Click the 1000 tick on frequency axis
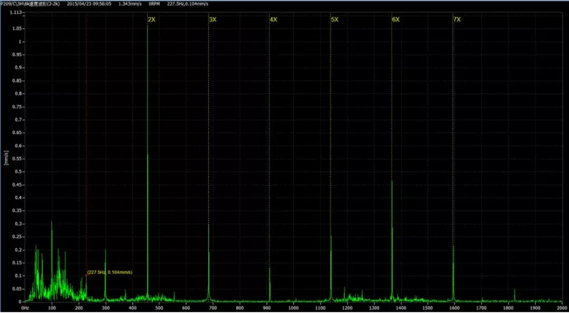Image resolution: width=569 pixels, height=313 pixels. 293,308
